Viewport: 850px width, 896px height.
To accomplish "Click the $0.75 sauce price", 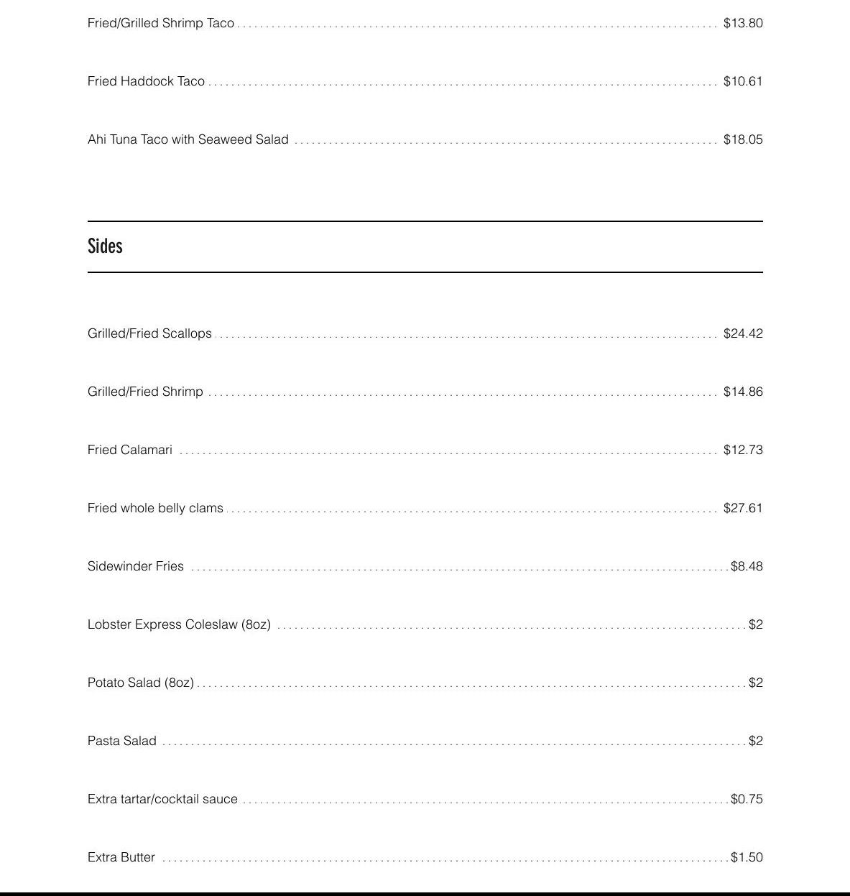I will 747,799.
